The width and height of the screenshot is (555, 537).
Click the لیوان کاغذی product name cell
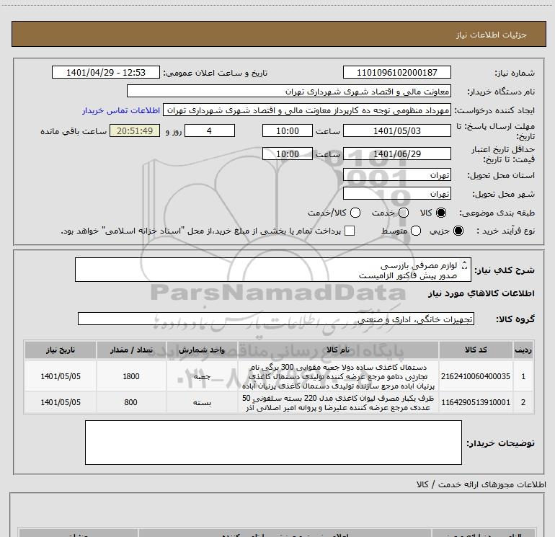(x=338, y=402)
